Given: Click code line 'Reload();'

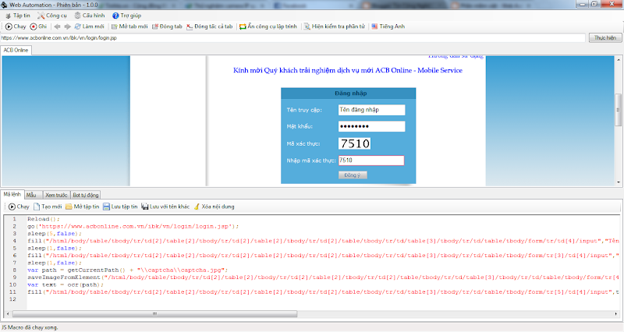Looking at the screenshot, I should pyautogui.click(x=44, y=219).
